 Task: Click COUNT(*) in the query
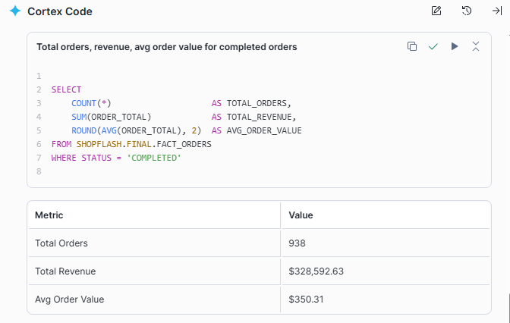click(x=91, y=103)
